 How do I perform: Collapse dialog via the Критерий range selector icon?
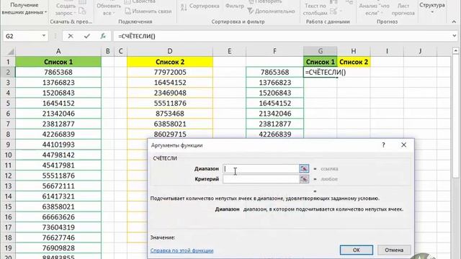pyautogui.click(x=304, y=179)
